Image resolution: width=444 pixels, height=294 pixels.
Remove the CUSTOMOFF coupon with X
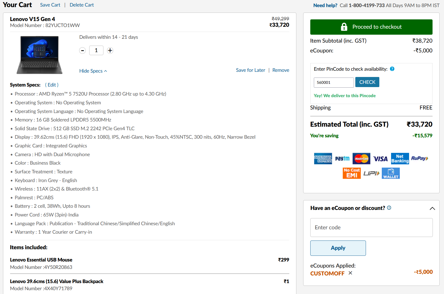(350, 273)
